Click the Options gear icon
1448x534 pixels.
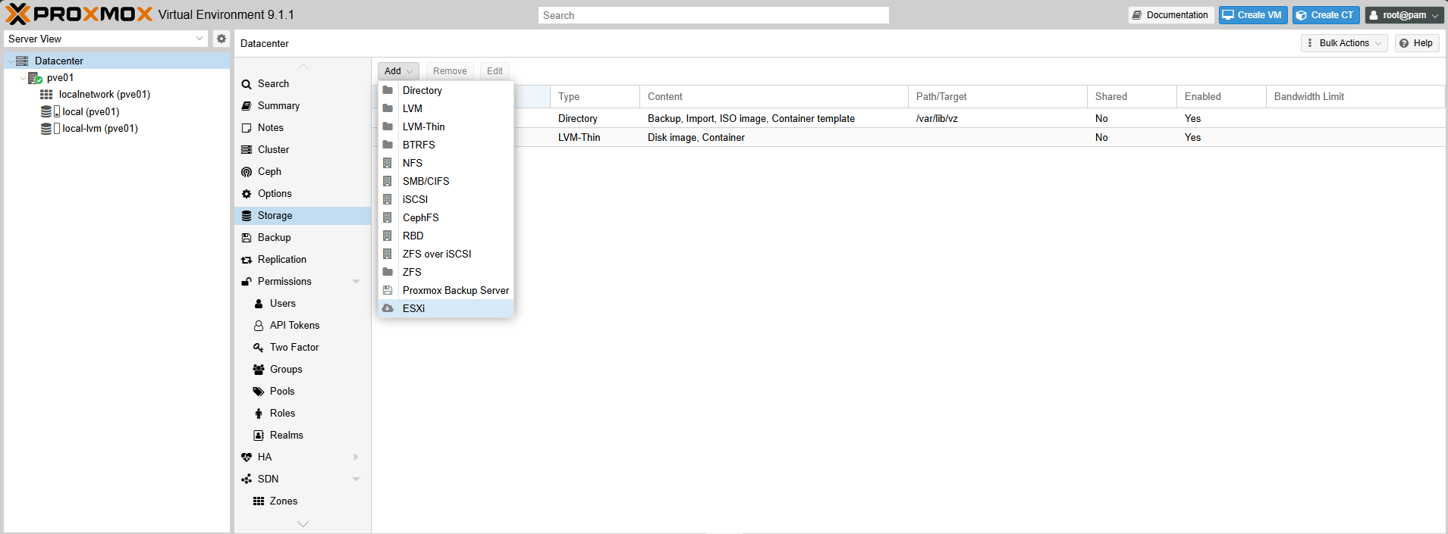pos(247,194)
